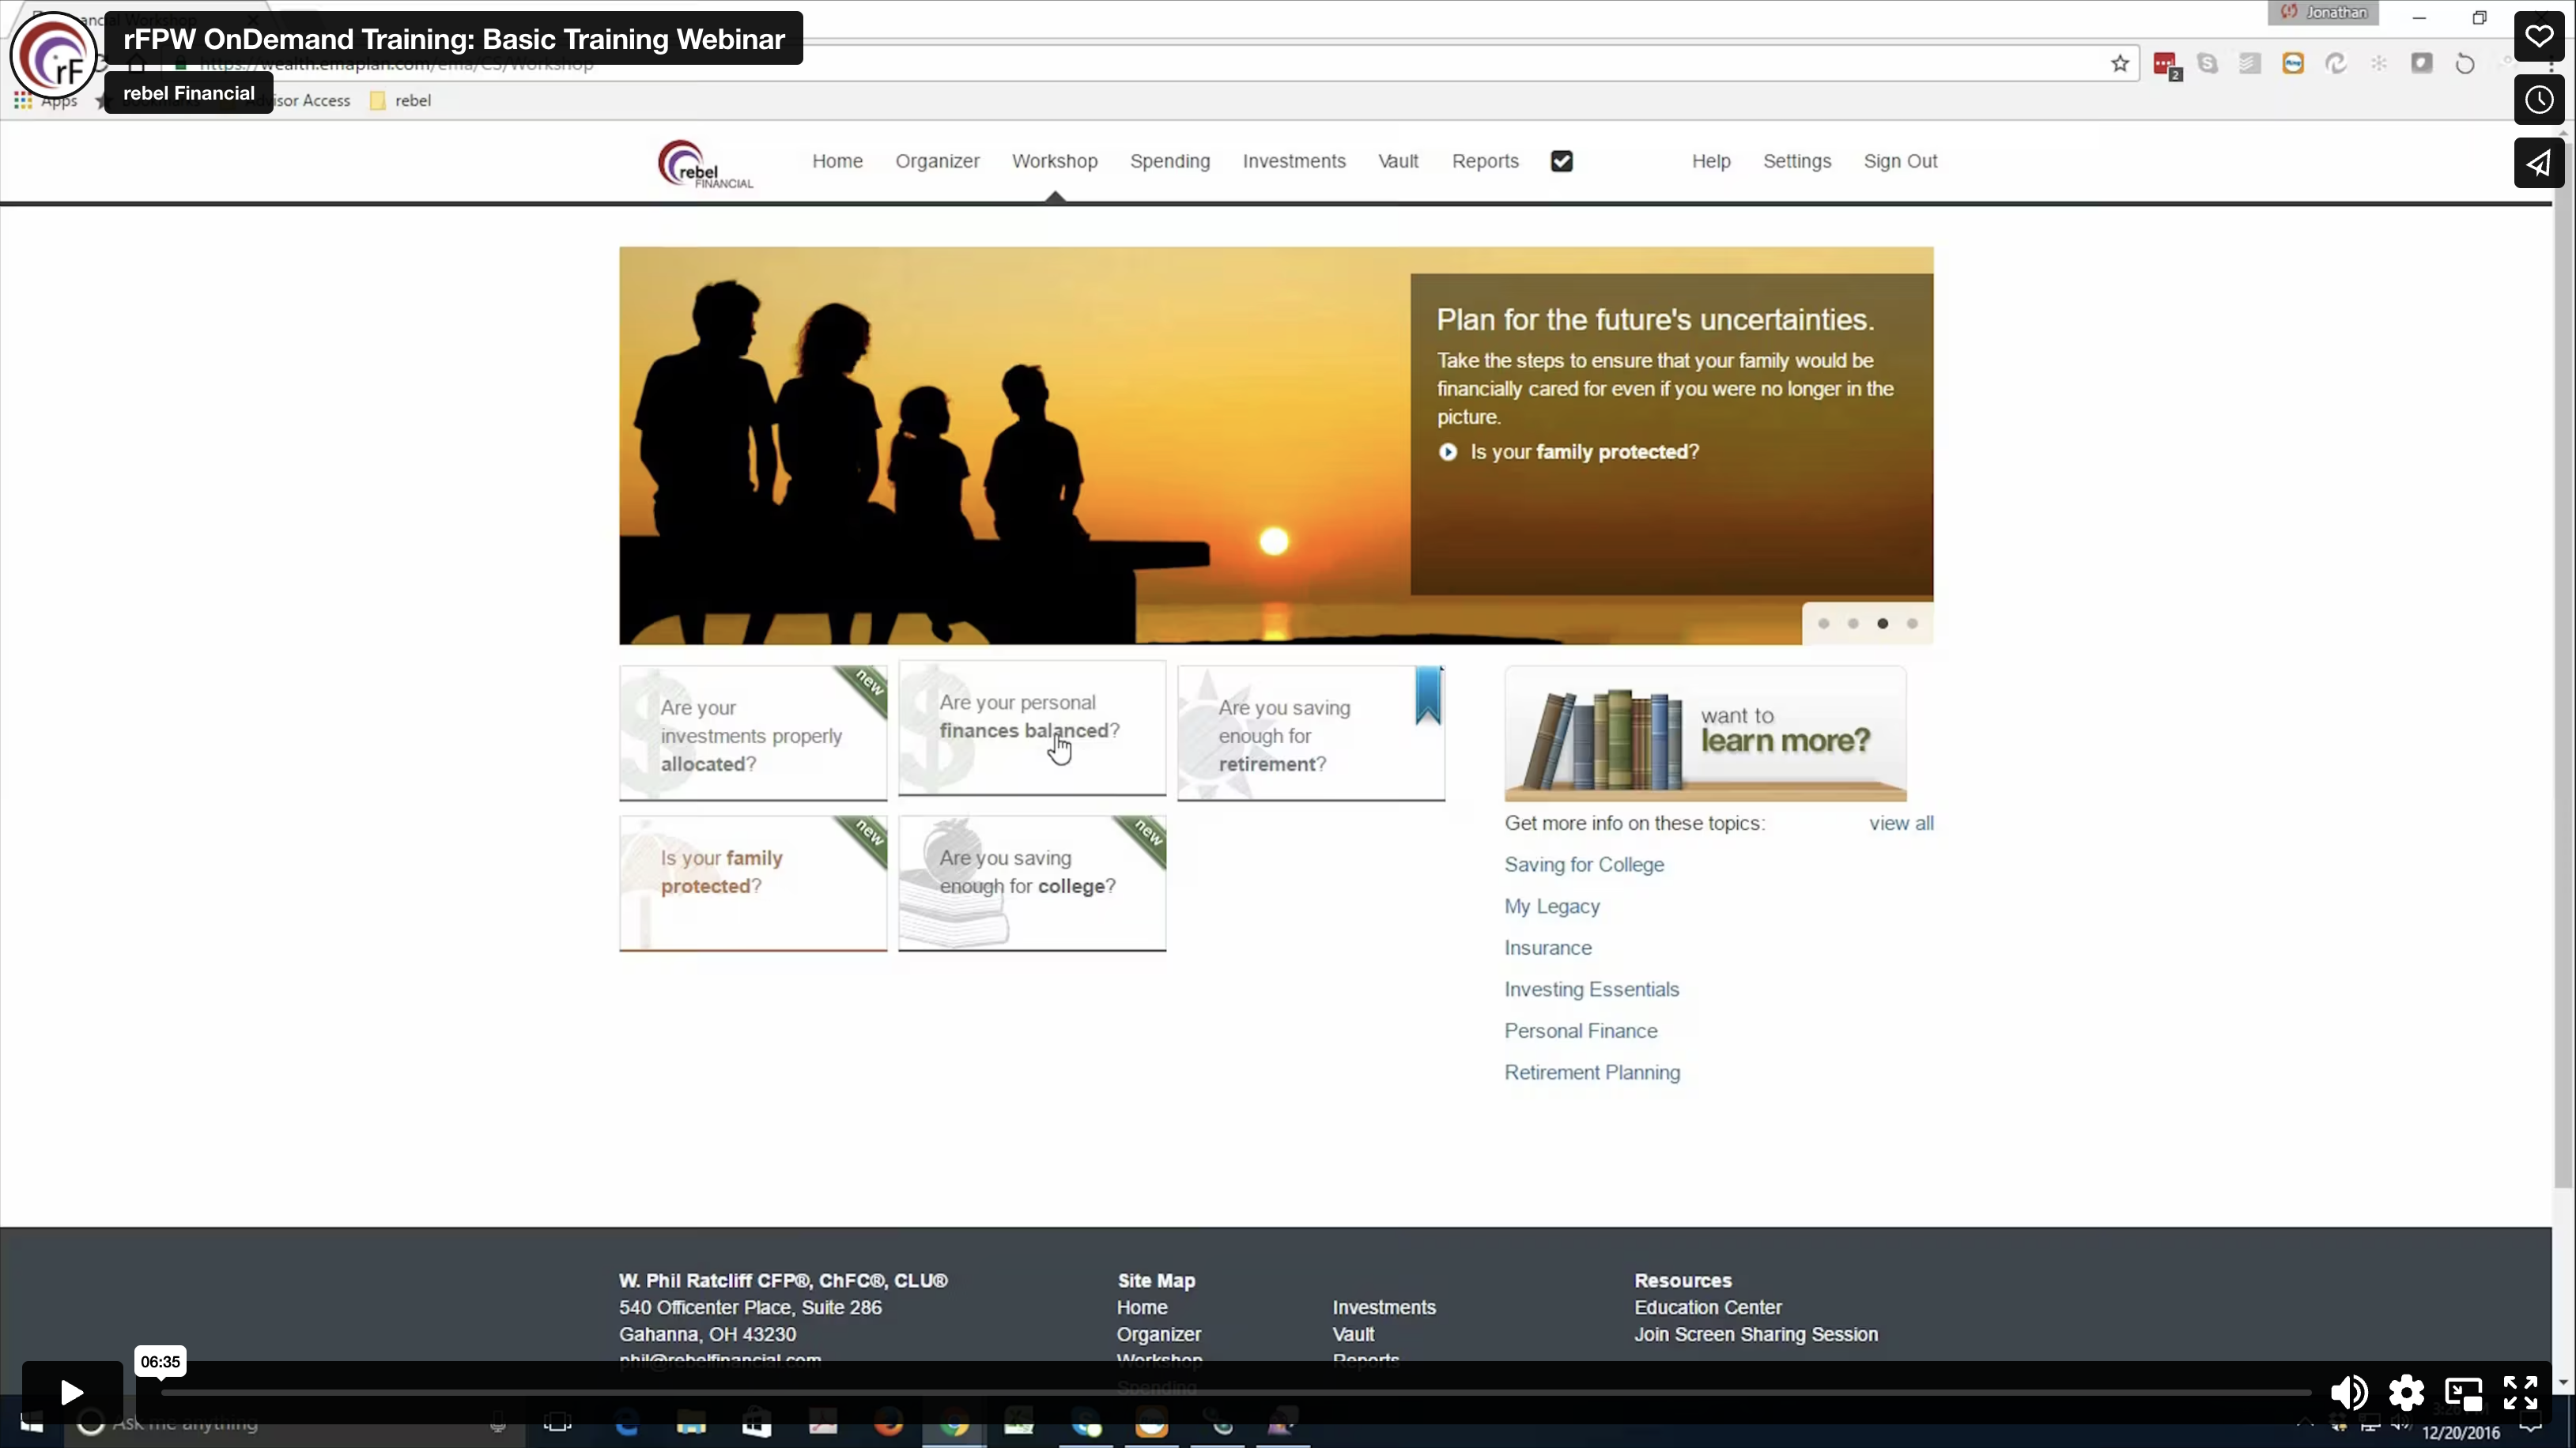
Task: Click the checkmark tasks icon in navbar
Action: (1561, 161)
